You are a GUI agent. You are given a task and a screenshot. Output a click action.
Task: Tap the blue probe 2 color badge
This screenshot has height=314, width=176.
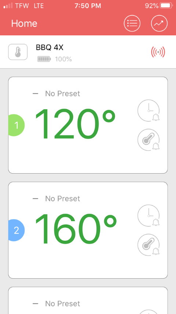click(x=16, y=230)
